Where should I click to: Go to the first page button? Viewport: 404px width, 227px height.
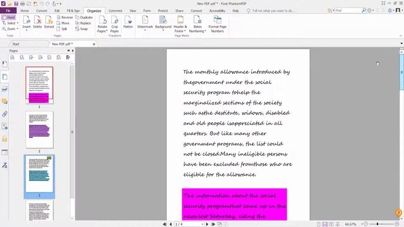coord(165,224)
